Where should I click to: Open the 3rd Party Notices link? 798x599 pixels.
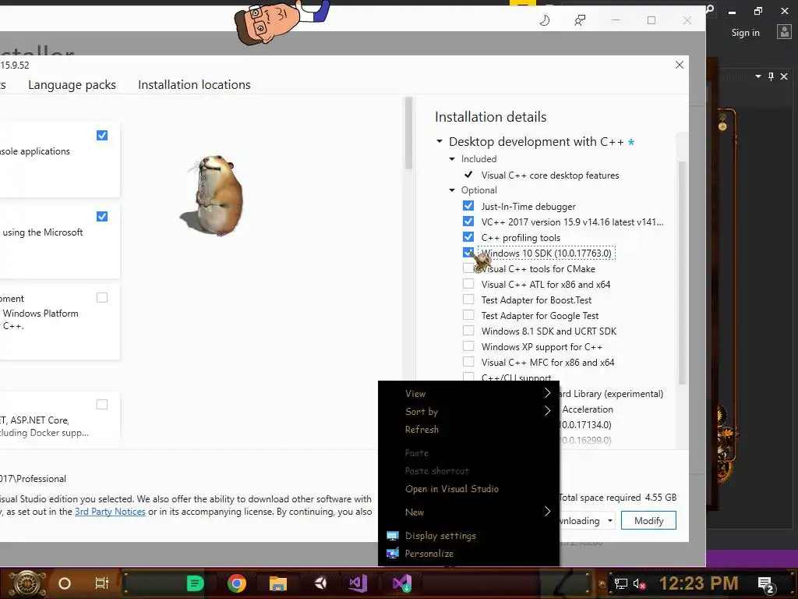tap(110, 512)
